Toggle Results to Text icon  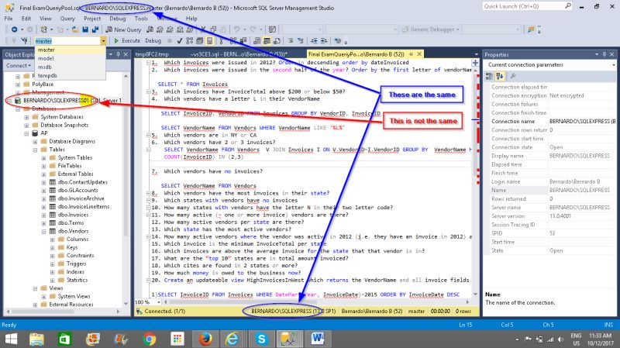[257, 41]
